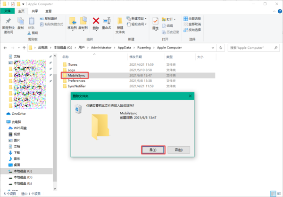283x197 pixels.
Task: Collapse the ribbon with the chevron
Action: tap(274, 11)
